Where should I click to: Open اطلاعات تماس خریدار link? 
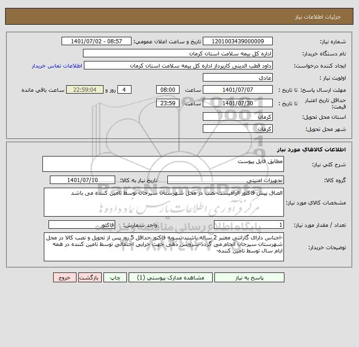pos(57,66)
